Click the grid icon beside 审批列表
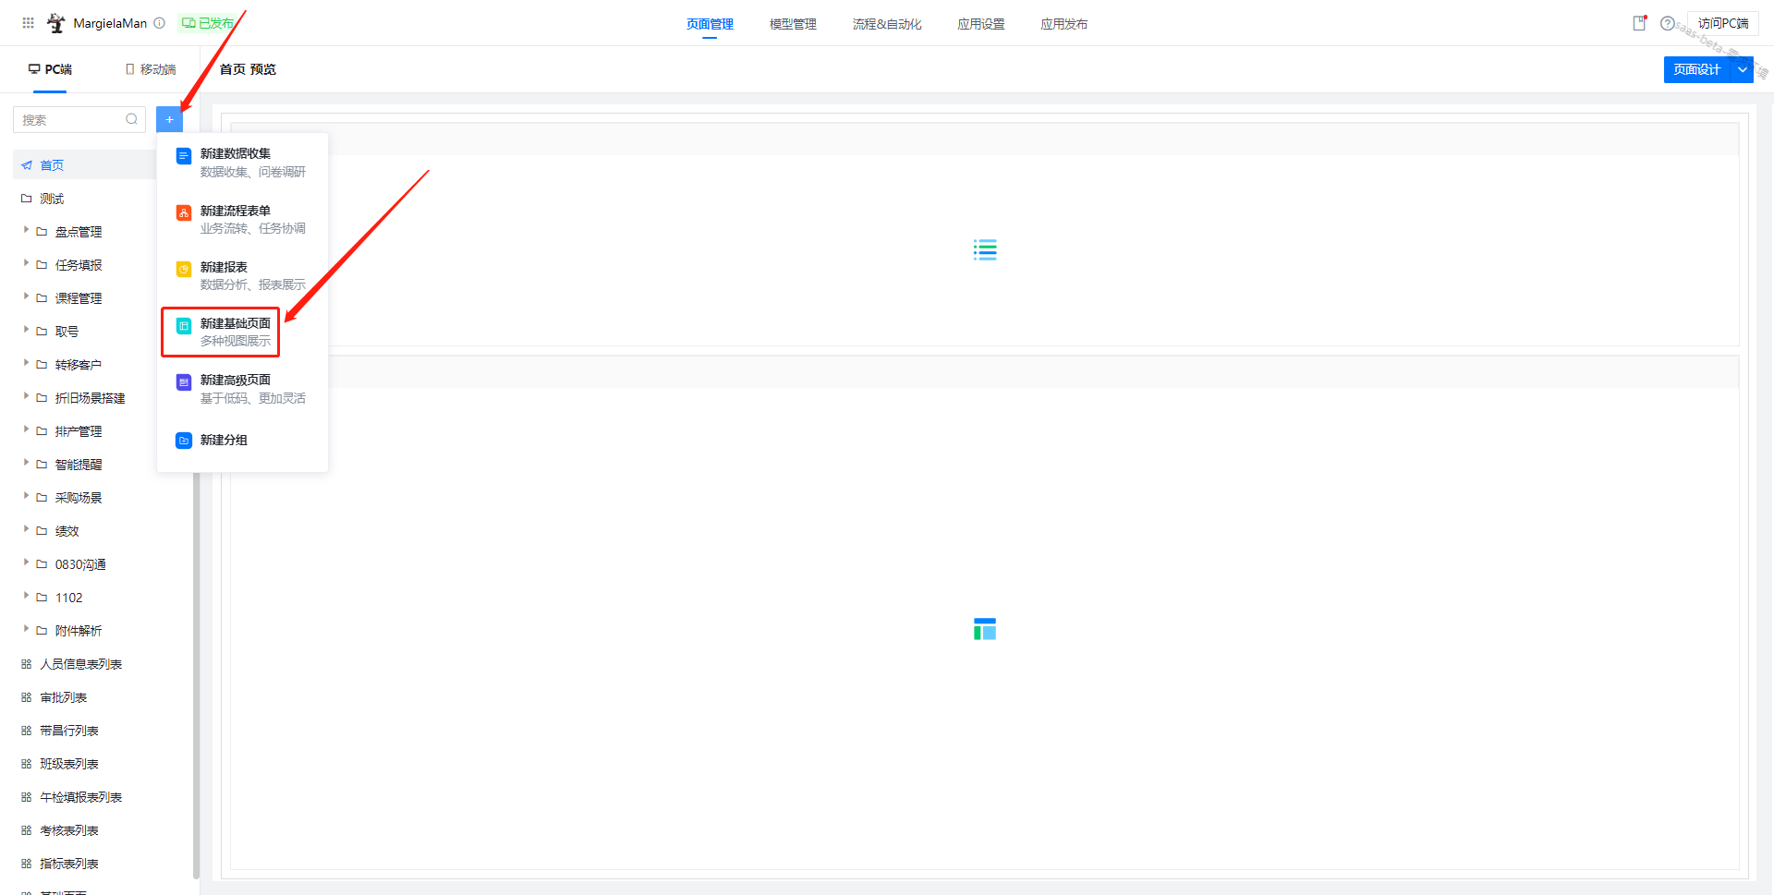The width and height of the screenshot is (1774, 895). pos(27,697)
